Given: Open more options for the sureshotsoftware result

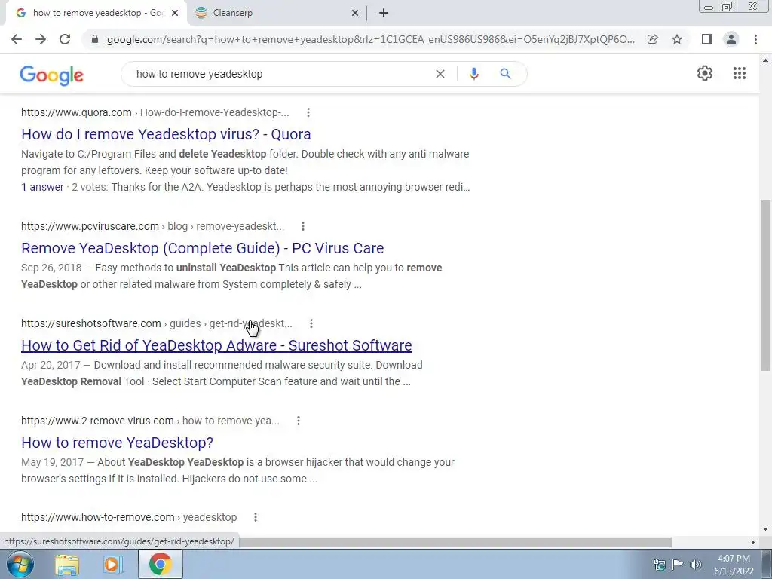Looking at the screenshot, I should pyautogui.click(x=311, y=323).
